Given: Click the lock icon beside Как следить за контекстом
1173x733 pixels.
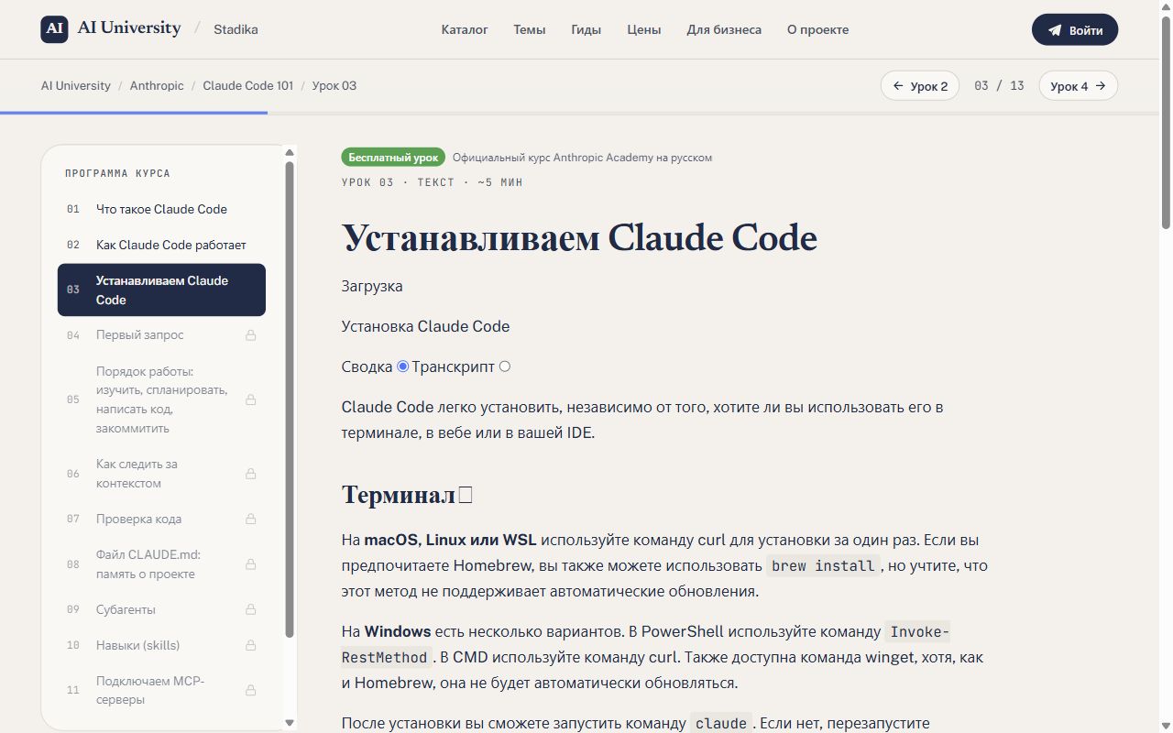Looking at the screenshot, I should [250, 474].
